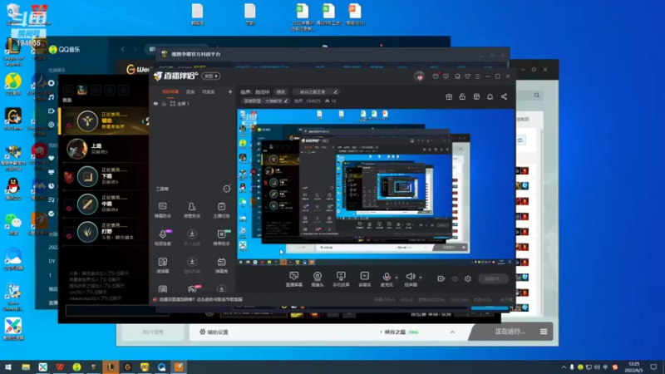Add 多媒体 media source
Viewport: 665px width, 374px height.
(364, 279)
